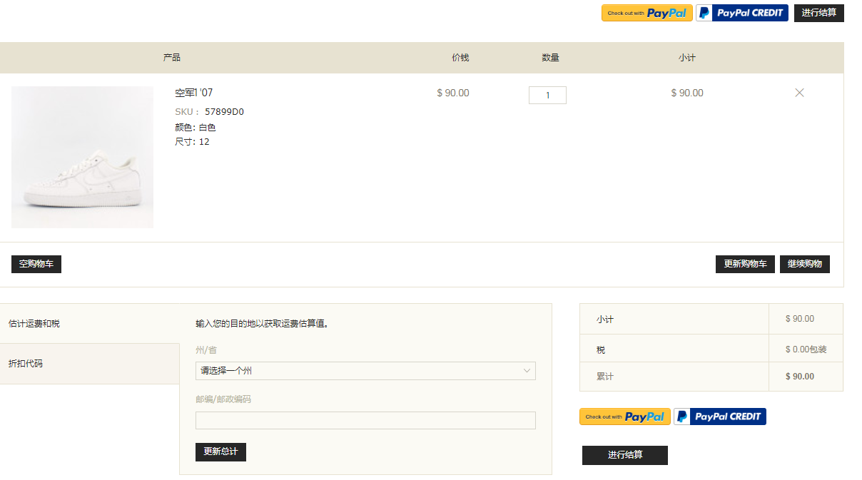Open the white sneaker product thumbnail
862x480 pixels.
(x=82, y=157)
